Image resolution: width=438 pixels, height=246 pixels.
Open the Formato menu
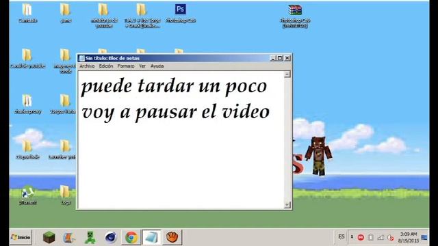click(126, 66)
